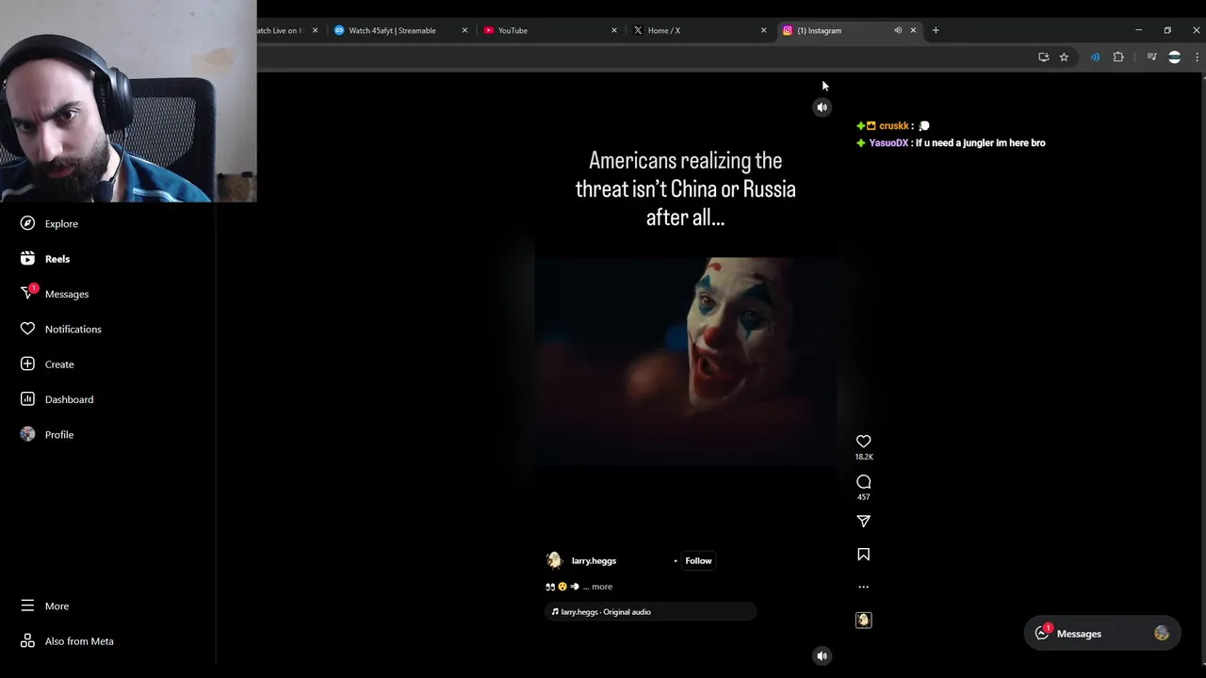
Task: Open the floating Messages button
Action: (x=1101, y=634)
